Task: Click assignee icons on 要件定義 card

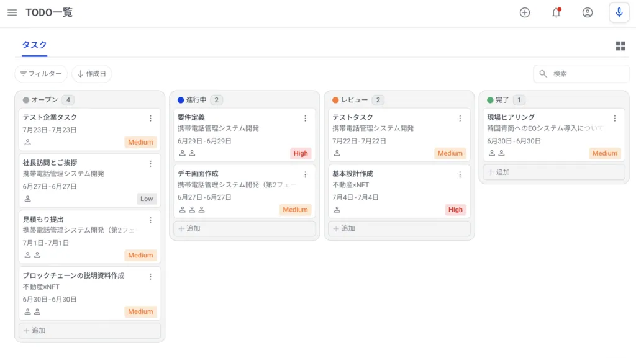Action: pos(187,153)
